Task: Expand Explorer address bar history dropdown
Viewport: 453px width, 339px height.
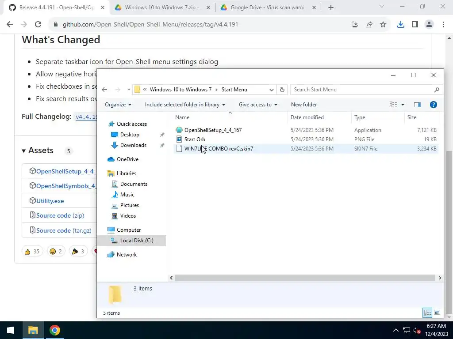Action: coord(271,90)
